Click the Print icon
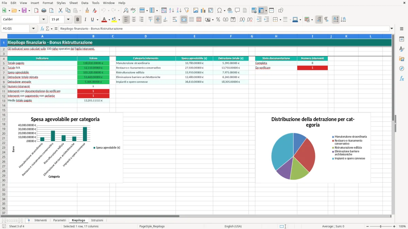Screen dimensions: 408x229 tap(44, 11)
